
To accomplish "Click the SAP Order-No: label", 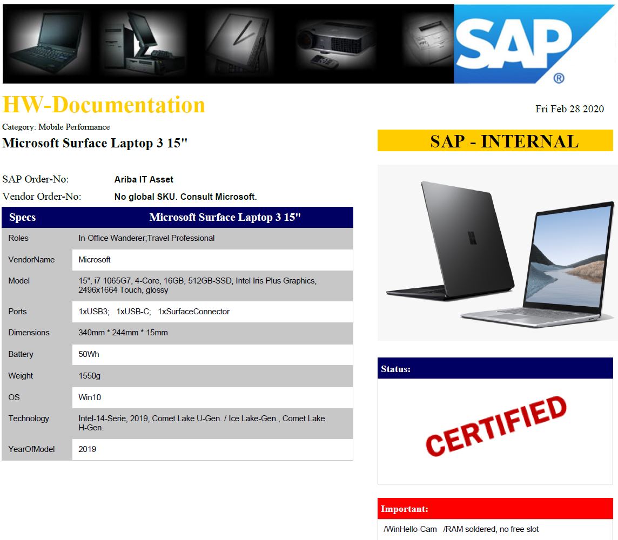I will 36,179.
